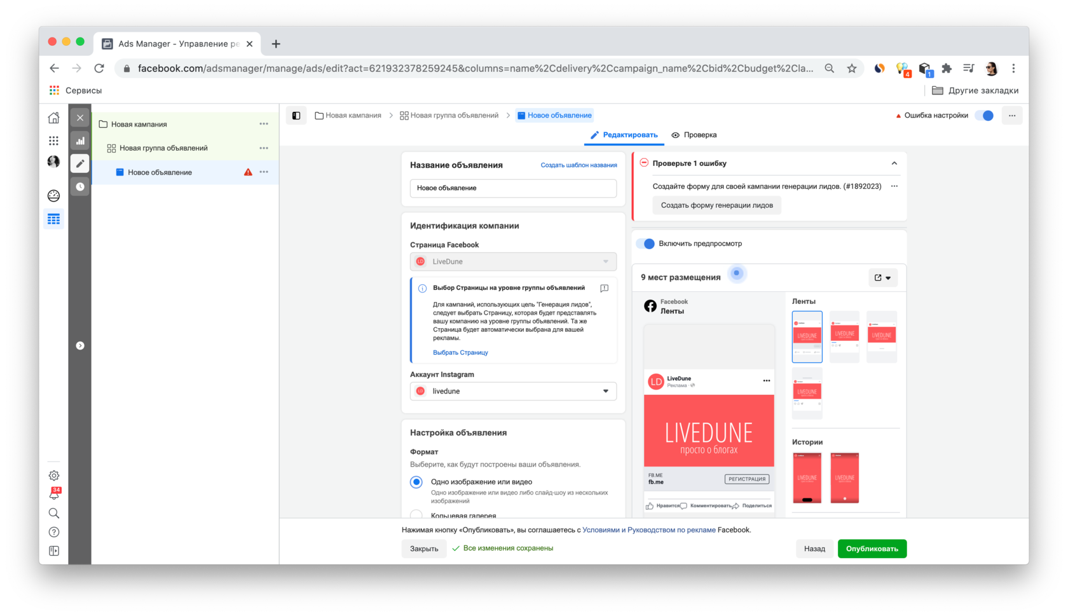
Task: Toggle Включить предпросмотр switch
Action: coord(646,244)
